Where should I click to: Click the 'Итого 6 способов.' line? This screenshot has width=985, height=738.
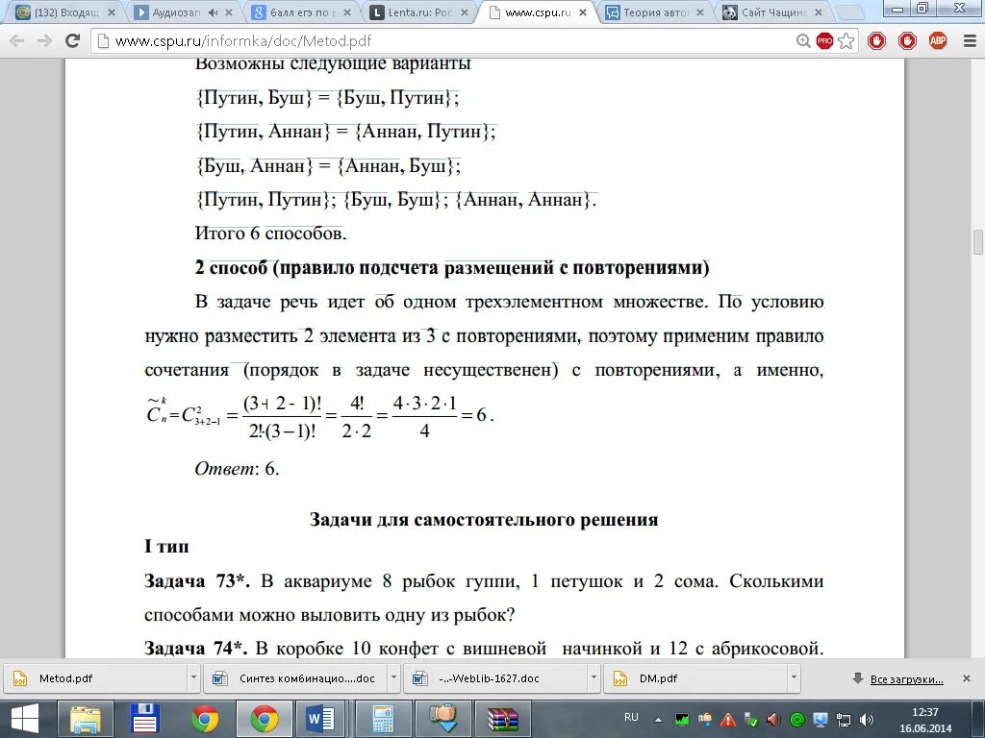tap(270, 234)
